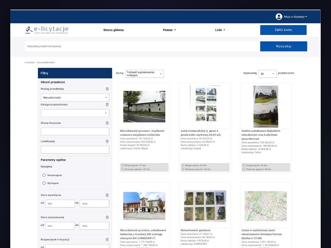Expand the Pomoc menu

169,30
